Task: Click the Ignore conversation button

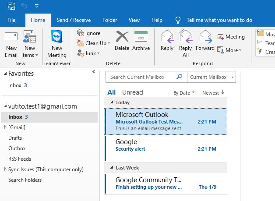Action: point(89,33)
